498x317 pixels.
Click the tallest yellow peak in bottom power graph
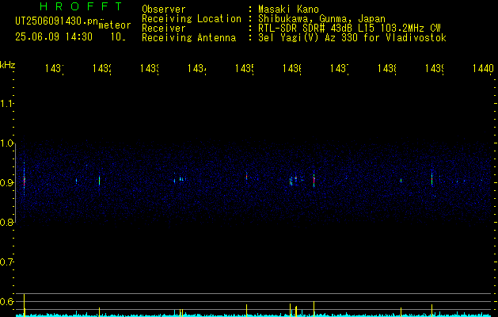coord(25,305)
